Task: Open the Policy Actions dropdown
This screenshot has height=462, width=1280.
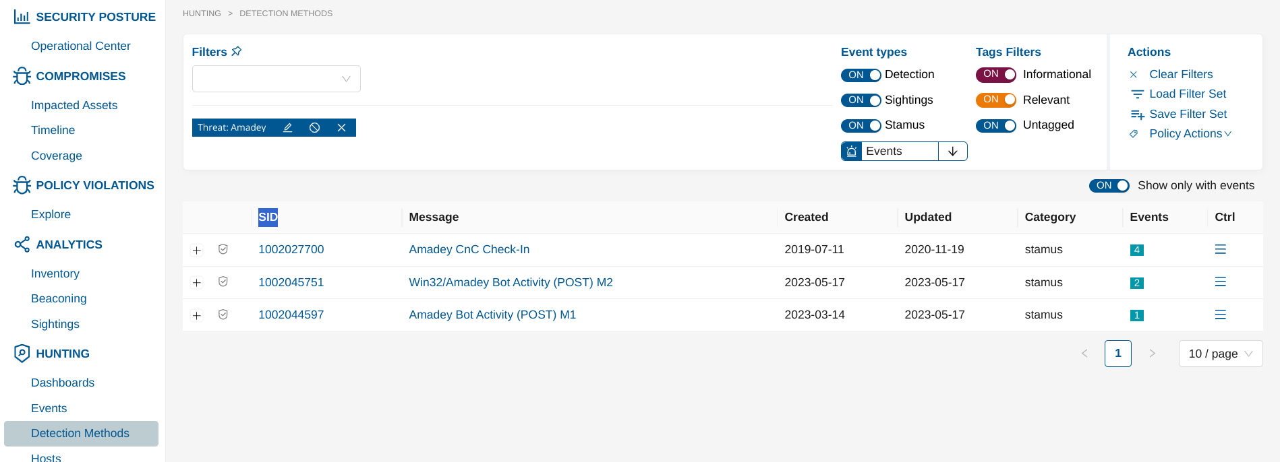Action: 1190,134
